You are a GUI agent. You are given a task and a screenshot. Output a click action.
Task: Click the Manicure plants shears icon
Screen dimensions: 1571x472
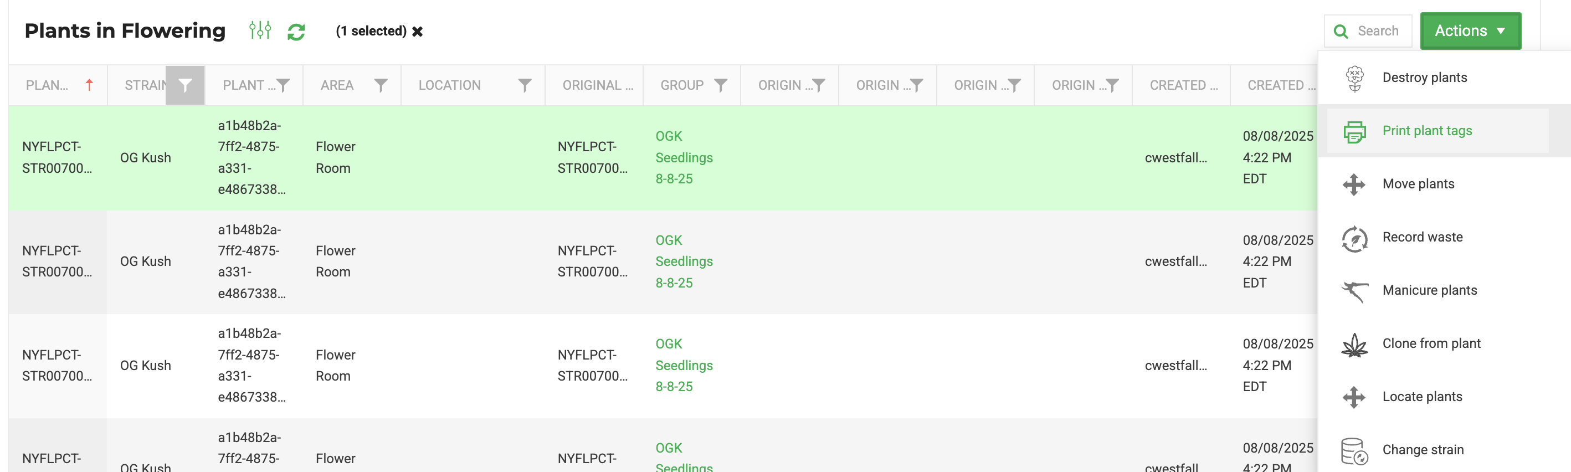[1354, 291]
